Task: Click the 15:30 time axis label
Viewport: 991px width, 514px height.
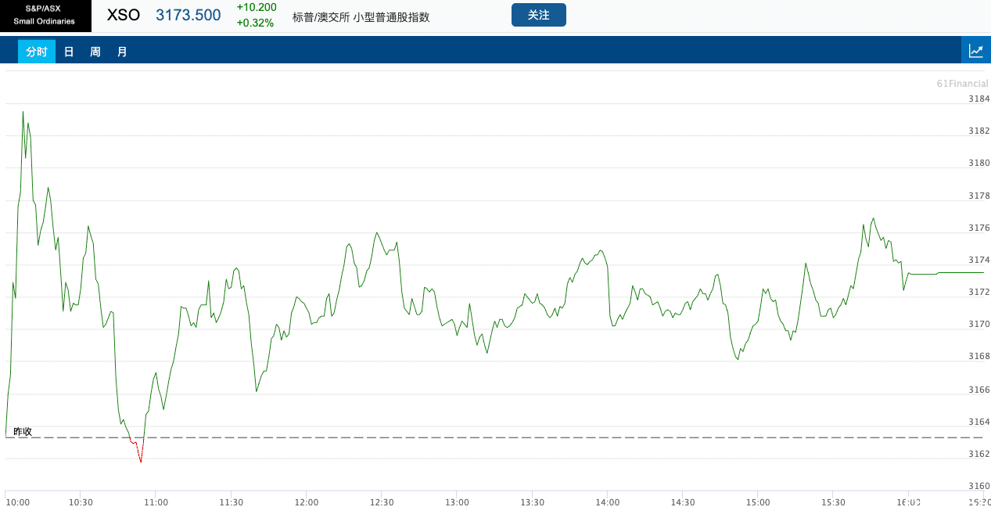Action: (834, 502)
